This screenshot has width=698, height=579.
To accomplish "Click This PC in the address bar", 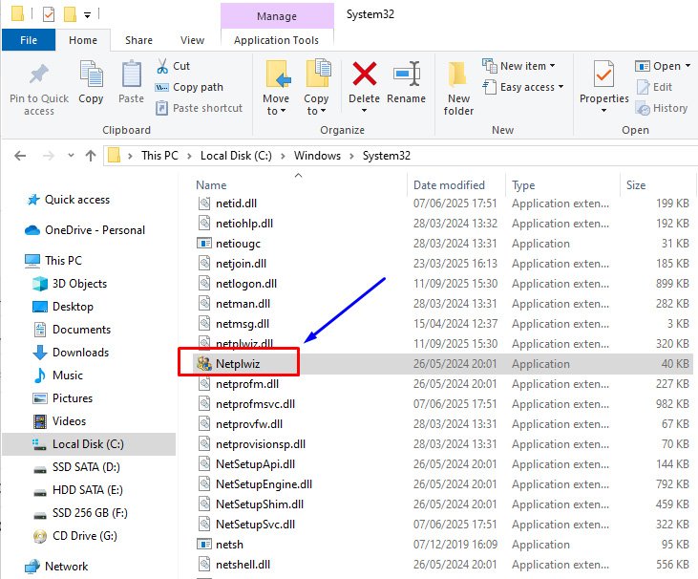I will pos(159,156).
